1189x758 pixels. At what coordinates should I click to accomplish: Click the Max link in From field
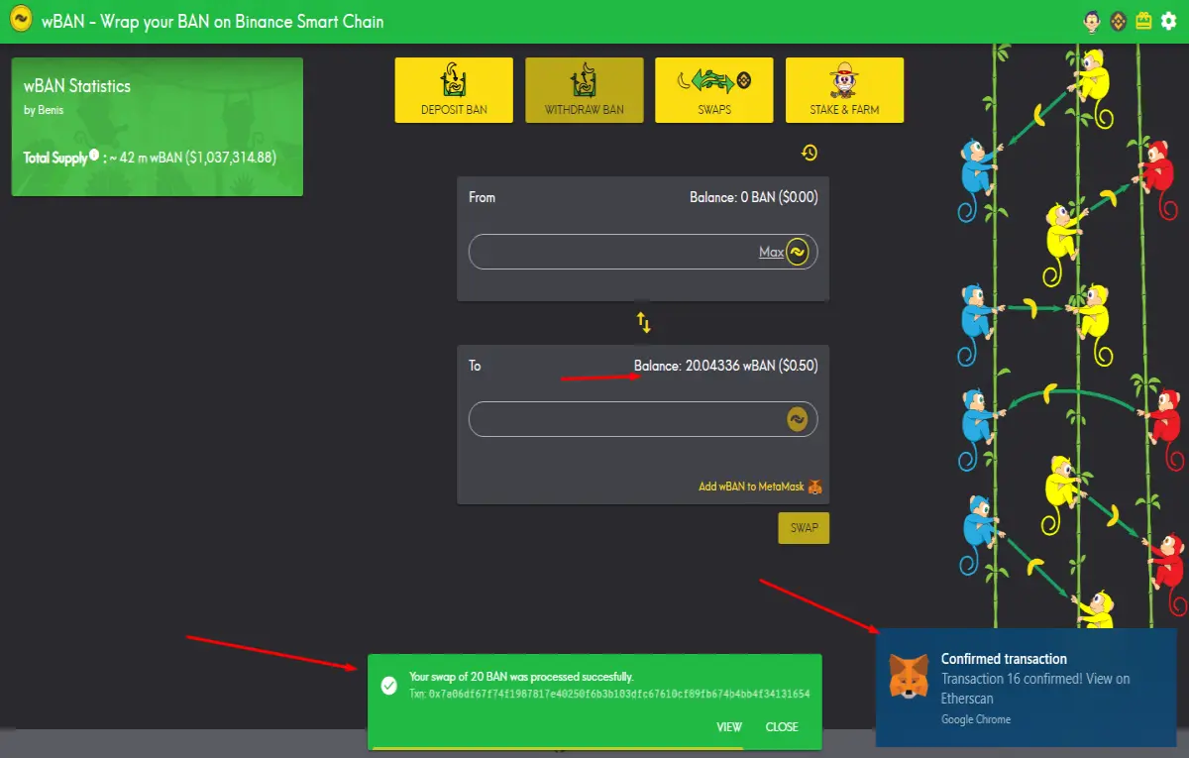tap(772, 253)
